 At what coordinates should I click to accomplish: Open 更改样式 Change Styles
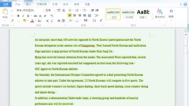pyautogui.click(x=160, y=14)
